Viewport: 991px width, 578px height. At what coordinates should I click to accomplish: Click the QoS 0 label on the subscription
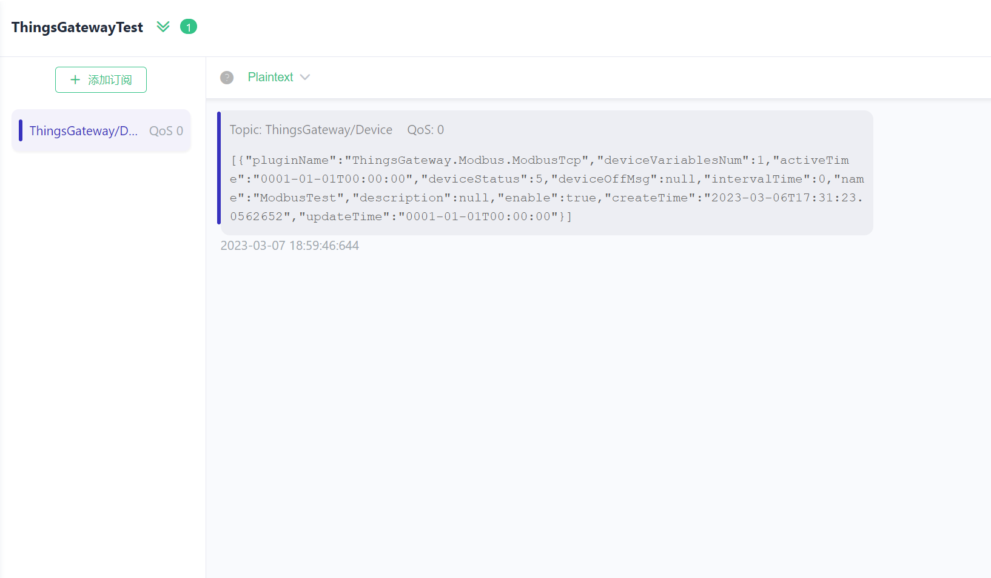click(166, 131)
